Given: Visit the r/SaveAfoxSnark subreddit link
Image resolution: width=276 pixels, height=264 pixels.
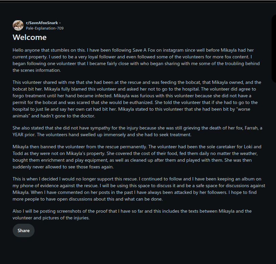Looking at the screenshot, I should pyautogui.click(x=42, y=23).
